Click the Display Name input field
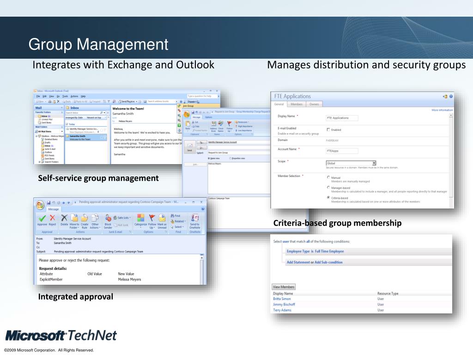Viewport: 473px width, 355px height. [342, 118]
